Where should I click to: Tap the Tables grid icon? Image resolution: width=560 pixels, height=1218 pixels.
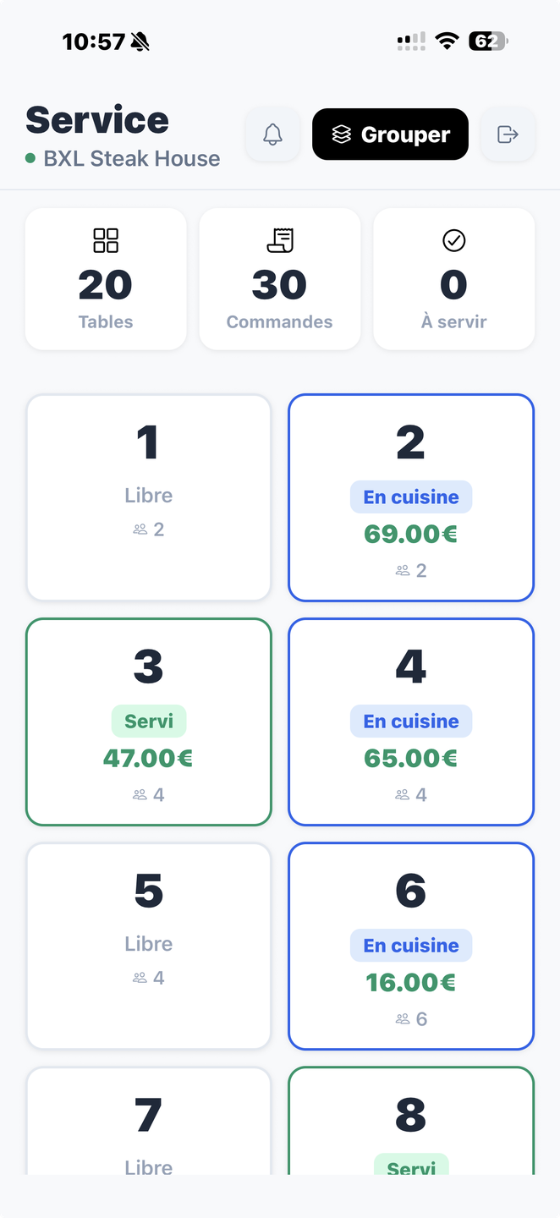tap(106, 240)
